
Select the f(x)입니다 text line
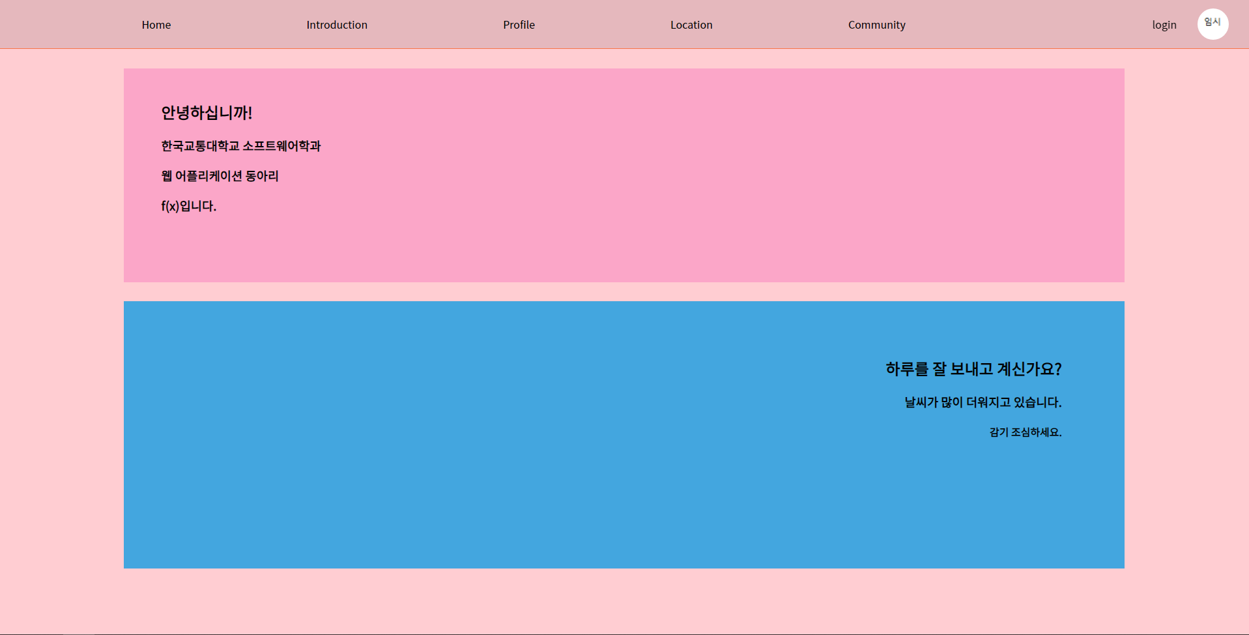[188, 206]
